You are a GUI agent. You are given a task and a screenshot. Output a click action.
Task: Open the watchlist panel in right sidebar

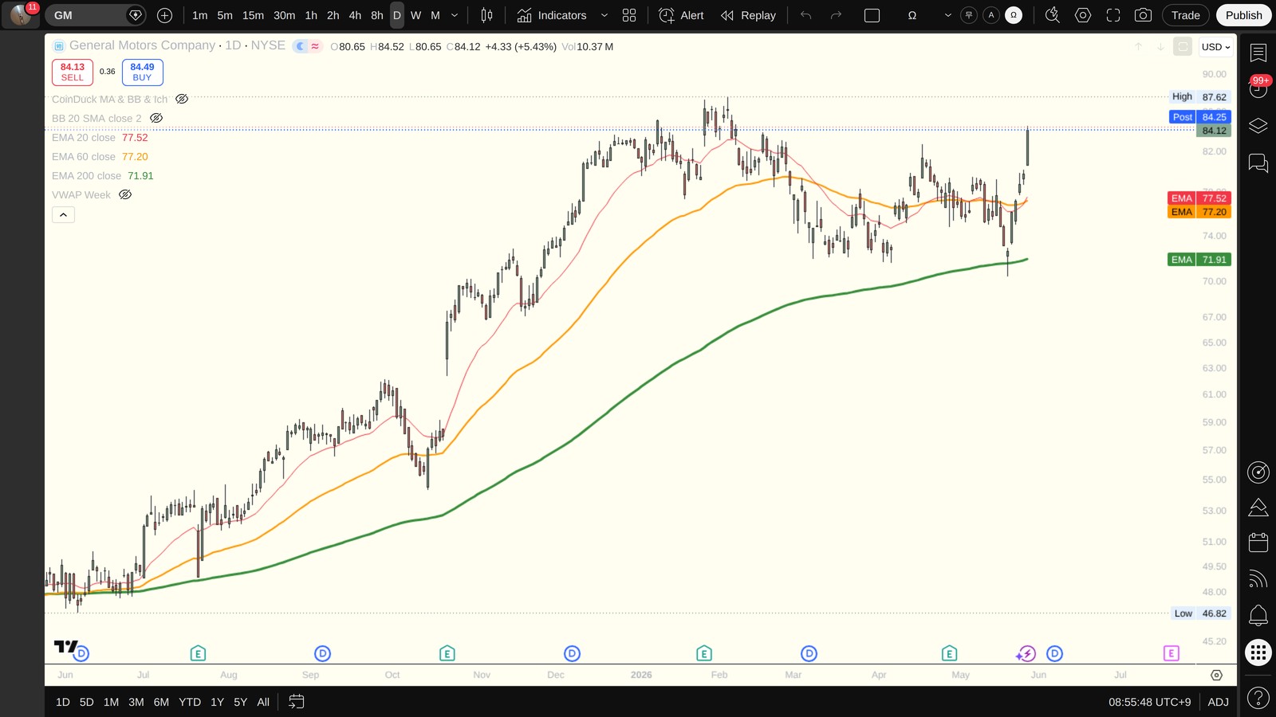pos(1258,53)
